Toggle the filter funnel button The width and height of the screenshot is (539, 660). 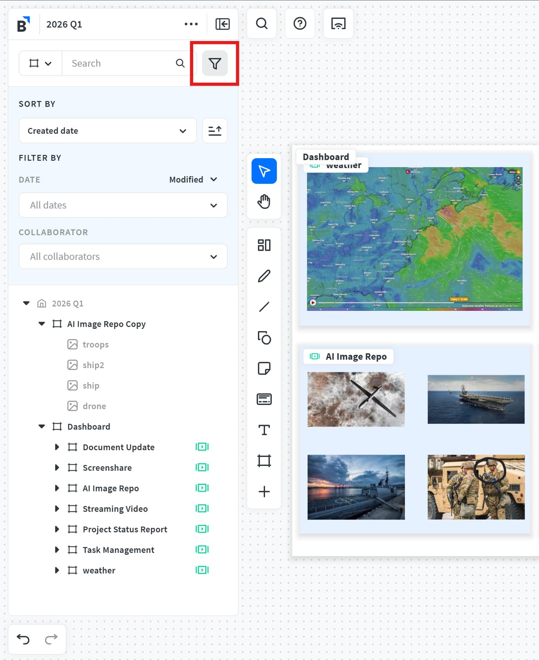pyautogui.click(x=215, y=63)
